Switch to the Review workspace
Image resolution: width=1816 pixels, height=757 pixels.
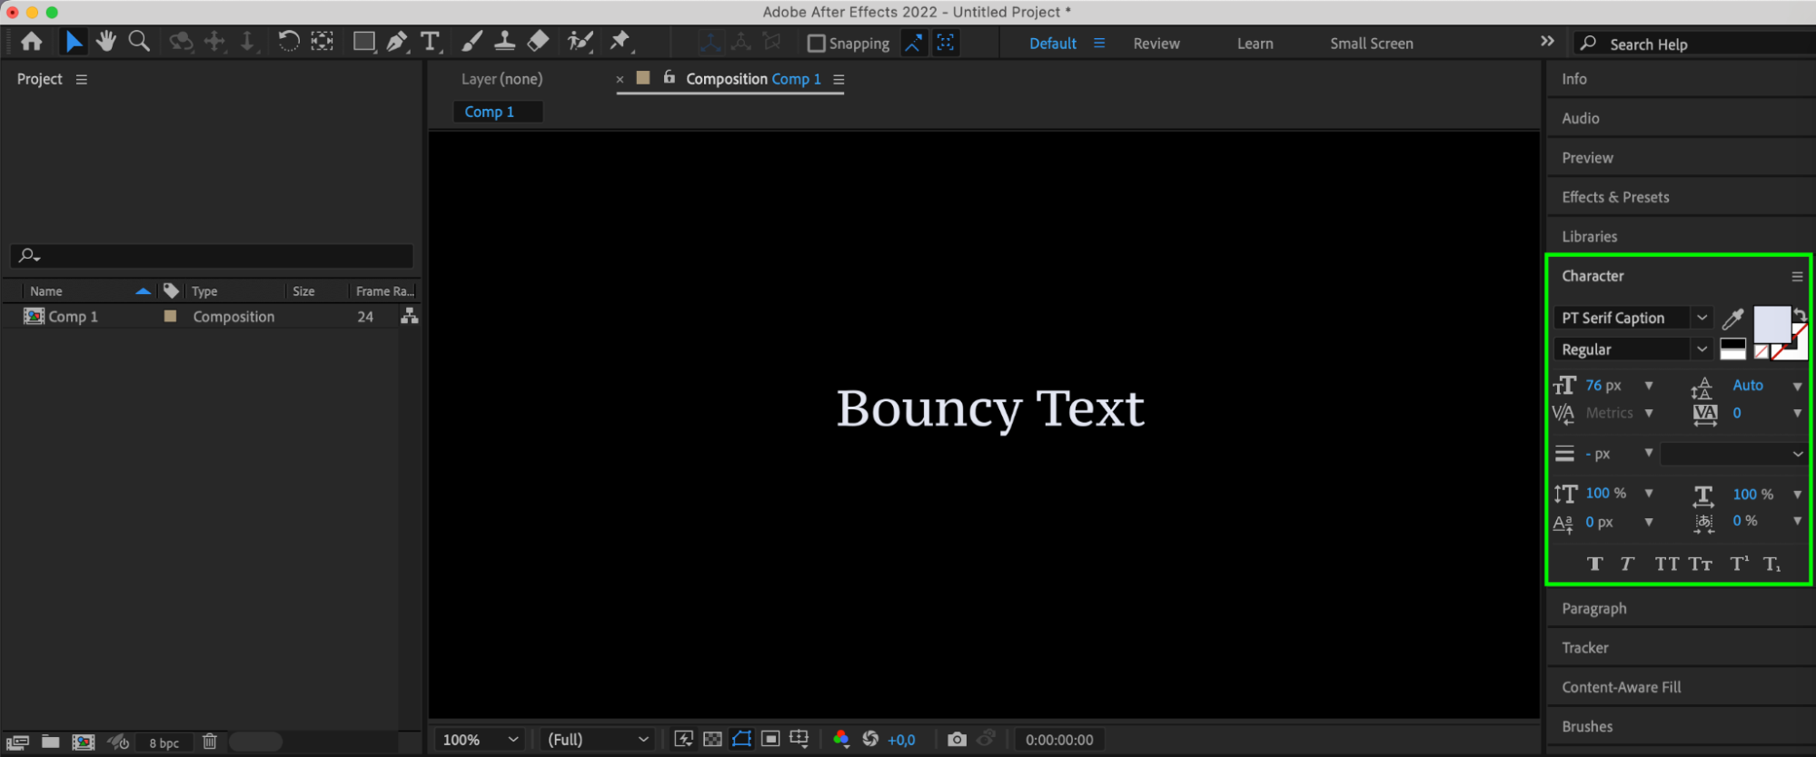point(1156,44)
